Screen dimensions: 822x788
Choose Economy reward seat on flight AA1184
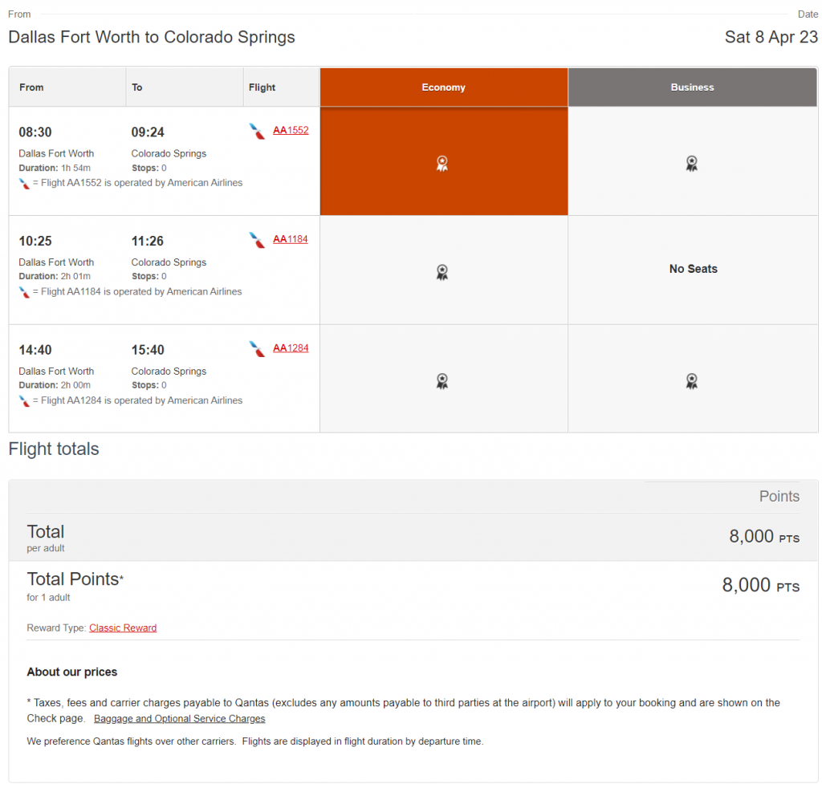(442, 272)
